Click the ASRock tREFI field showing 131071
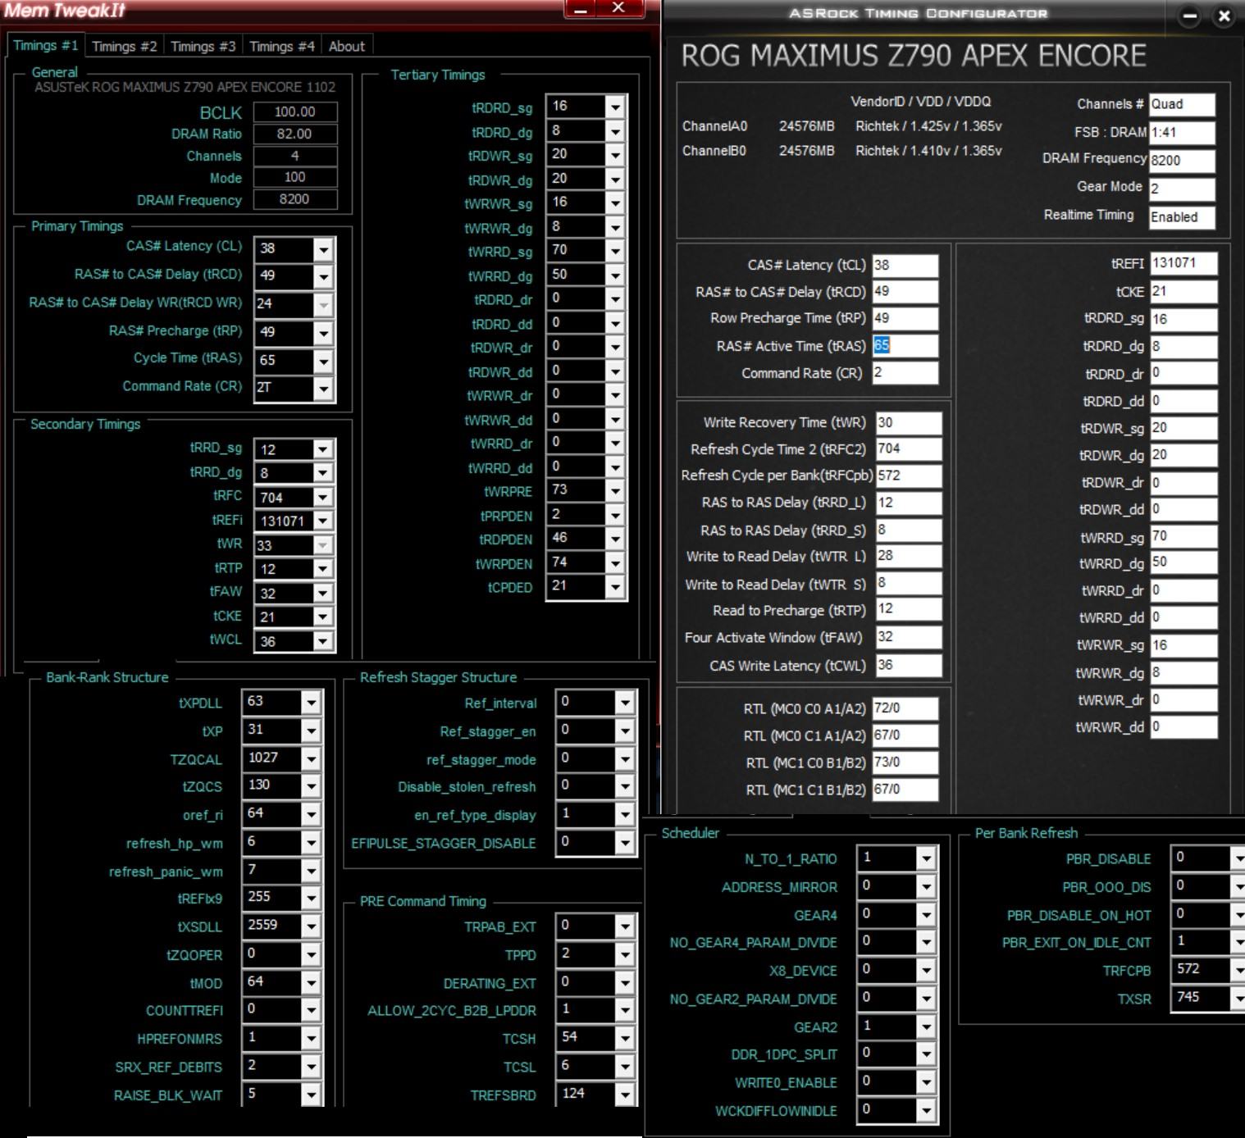The height and width of the screenshot is (1138, 1245). coord(1183,263)
